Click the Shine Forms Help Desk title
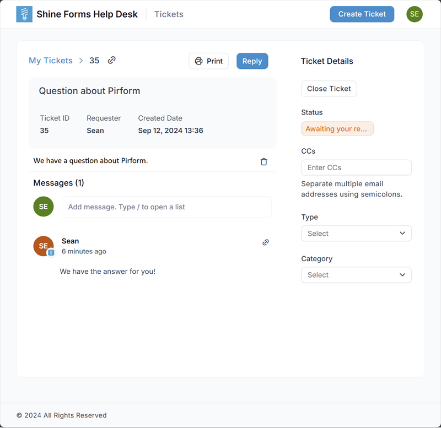The height and width of the screenshot is (428, 441). (x=87, y=14)
